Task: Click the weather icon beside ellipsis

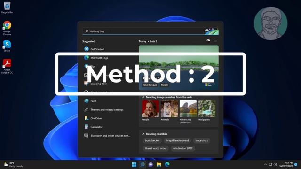Action: coord(208,41)
